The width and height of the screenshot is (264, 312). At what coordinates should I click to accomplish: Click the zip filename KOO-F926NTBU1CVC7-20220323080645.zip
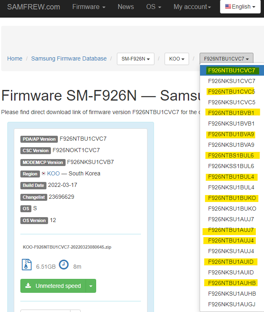coord(67,247)
